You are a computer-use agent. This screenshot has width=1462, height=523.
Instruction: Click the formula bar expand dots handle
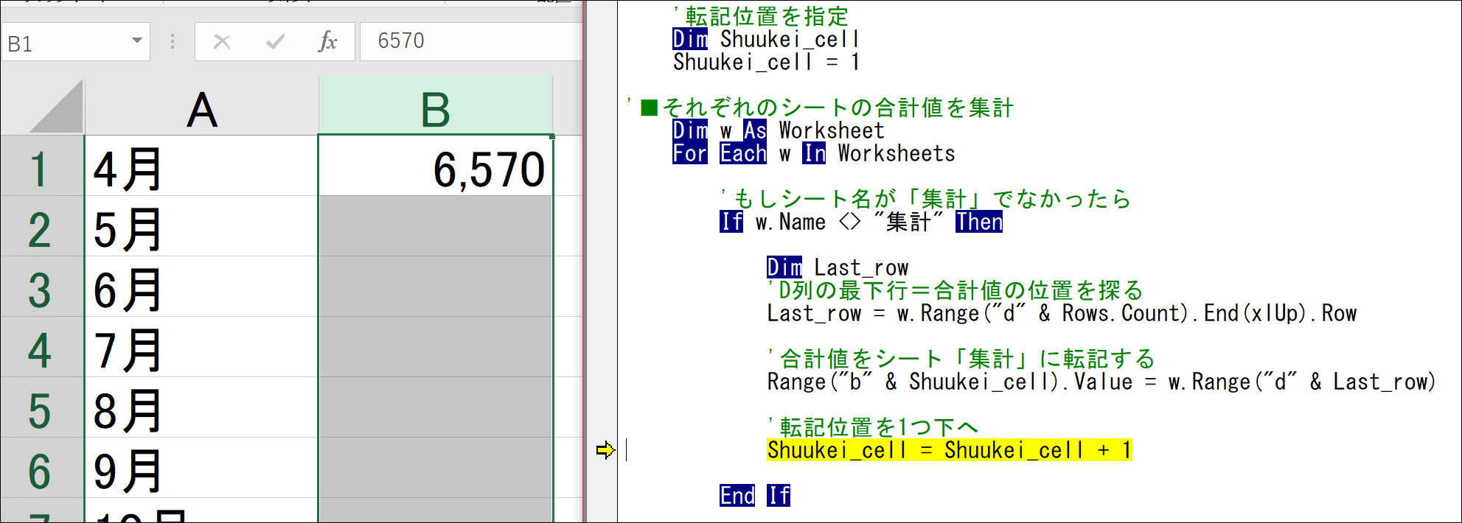(x=173, y=41)
